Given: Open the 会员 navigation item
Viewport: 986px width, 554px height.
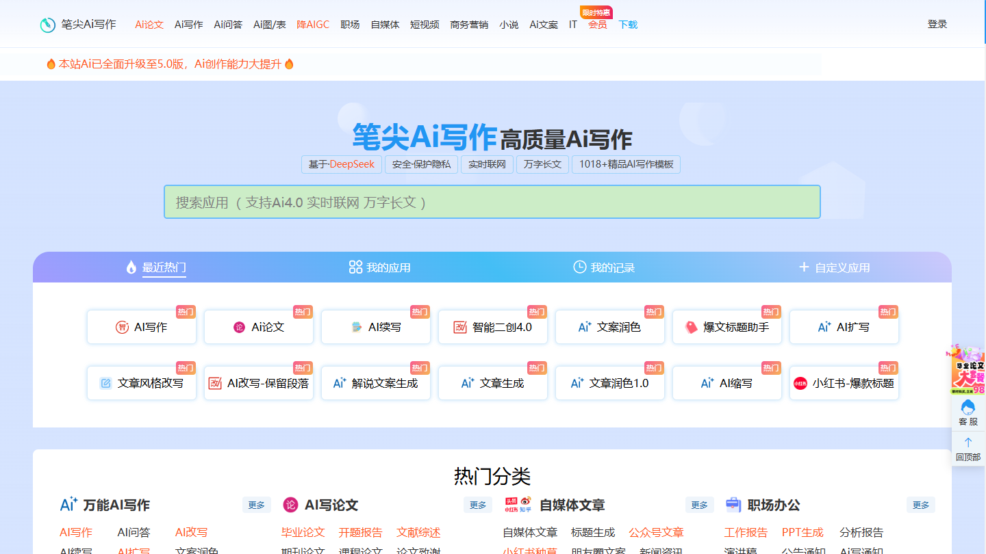Looking at the screenshot, I should tap(597, 25).
